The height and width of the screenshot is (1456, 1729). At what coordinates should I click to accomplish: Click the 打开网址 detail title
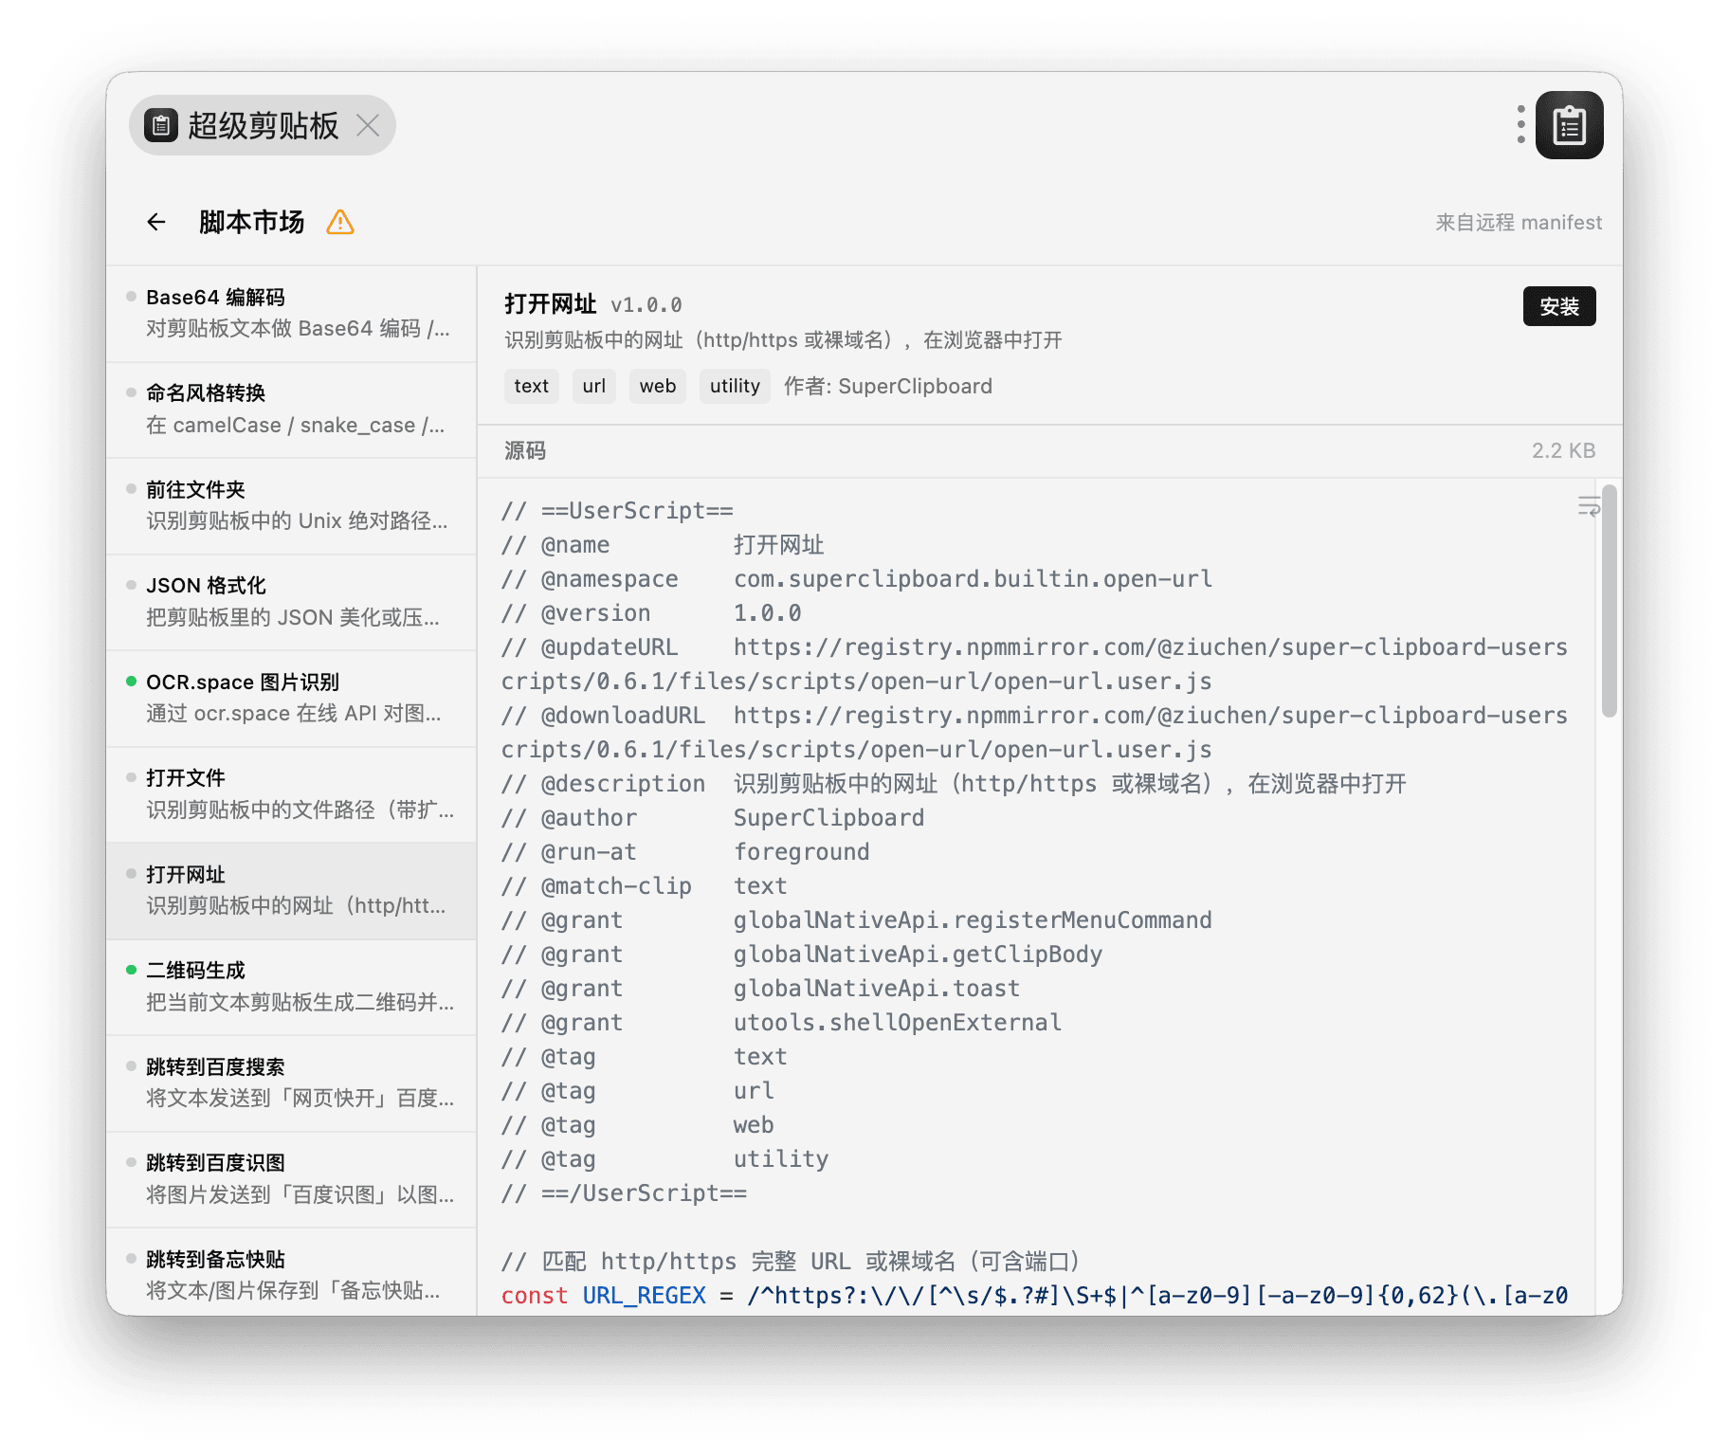point(550,304)
